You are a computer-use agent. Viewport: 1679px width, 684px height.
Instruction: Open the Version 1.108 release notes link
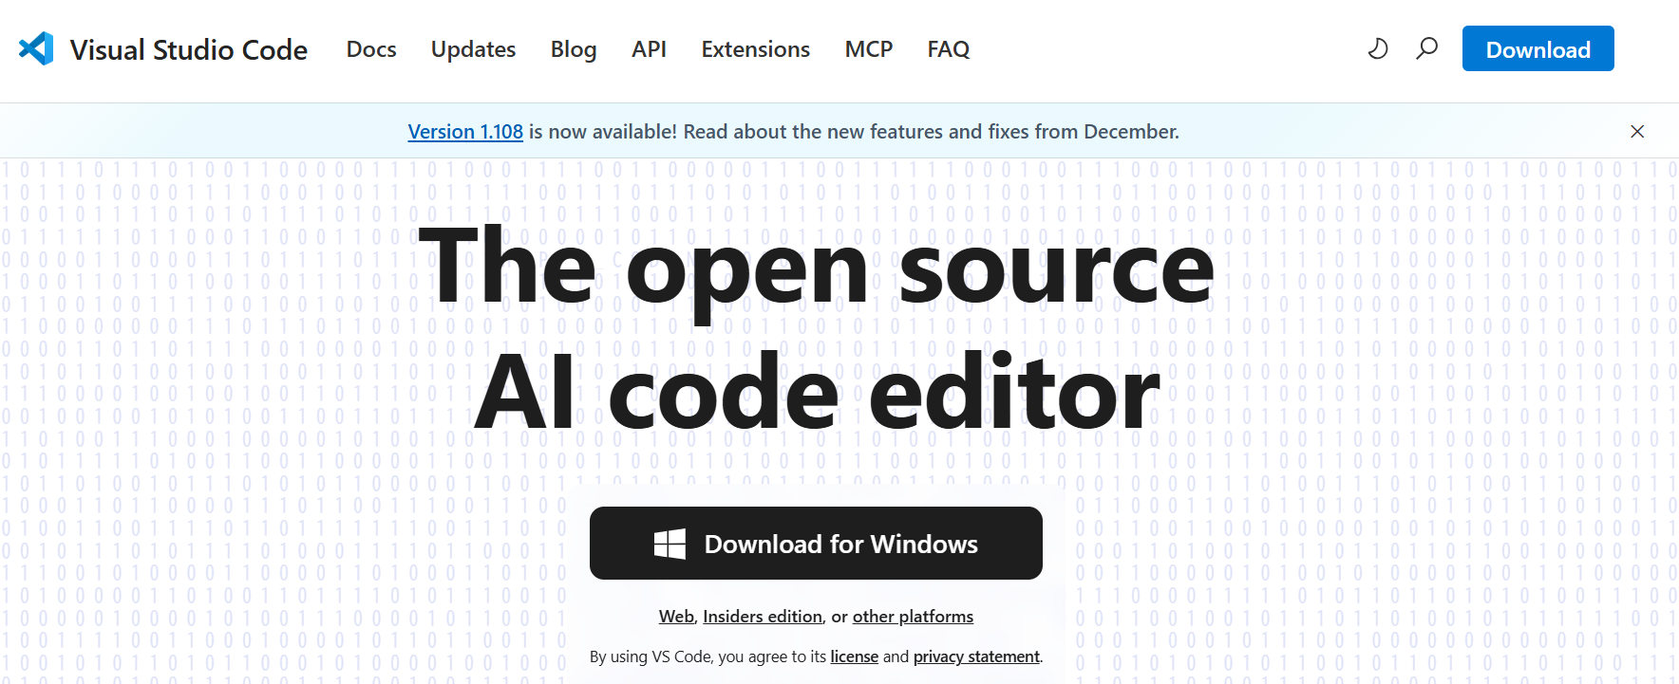click(x=465, y=132)
